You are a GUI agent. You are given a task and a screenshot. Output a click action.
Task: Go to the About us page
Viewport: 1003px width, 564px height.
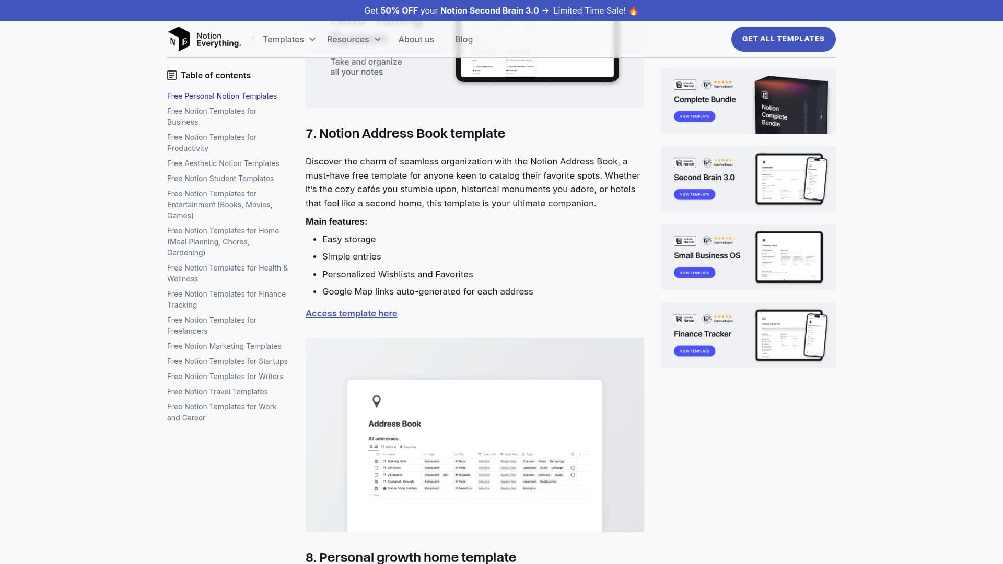point(416,39)
